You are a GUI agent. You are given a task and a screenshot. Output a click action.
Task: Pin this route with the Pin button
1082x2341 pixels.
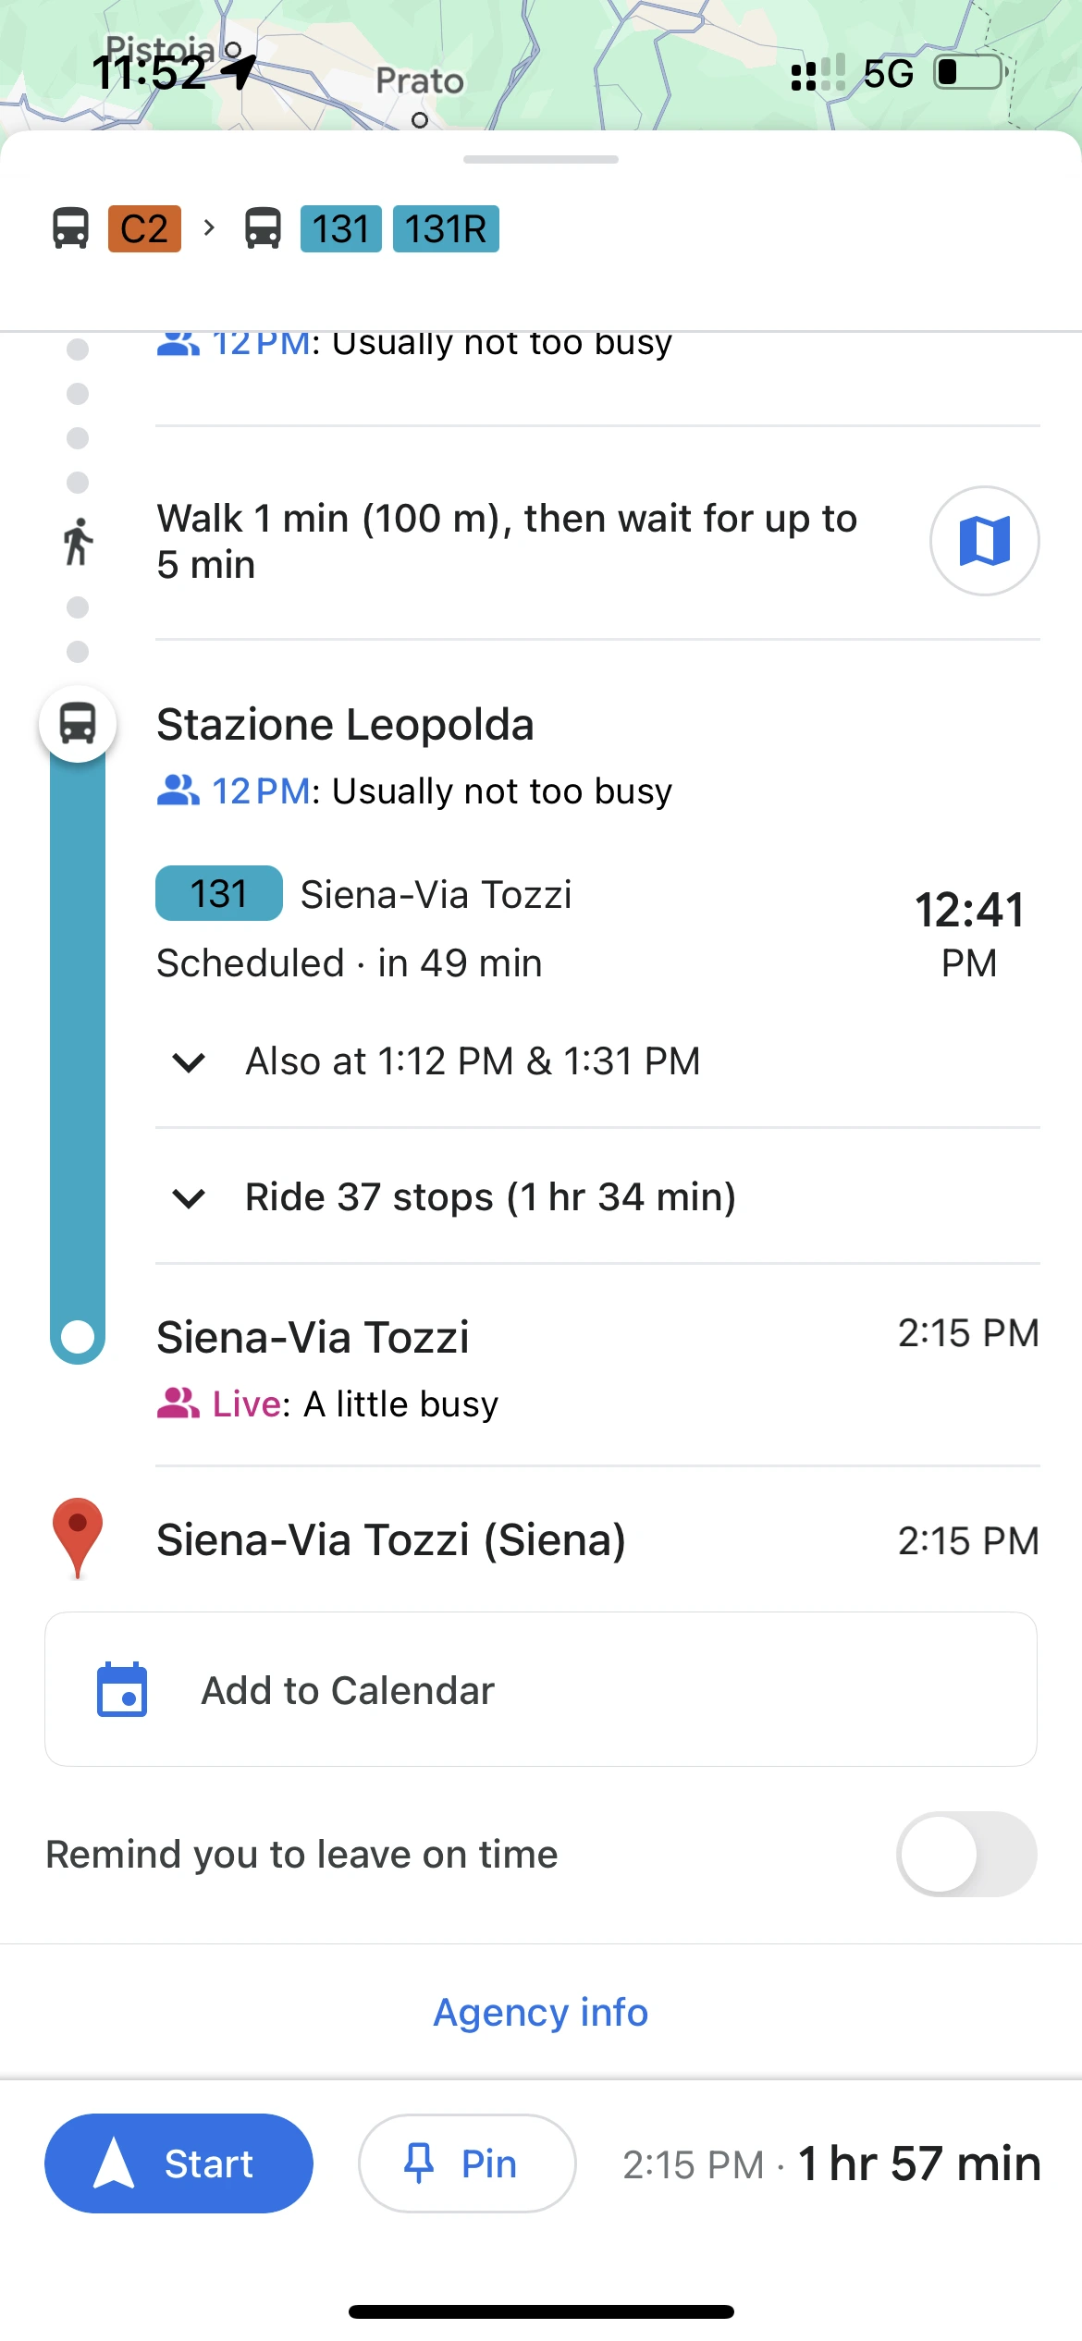(x=467, y=2163)
